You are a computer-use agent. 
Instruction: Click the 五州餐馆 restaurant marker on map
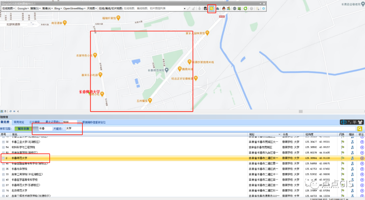tap(150, 101)
